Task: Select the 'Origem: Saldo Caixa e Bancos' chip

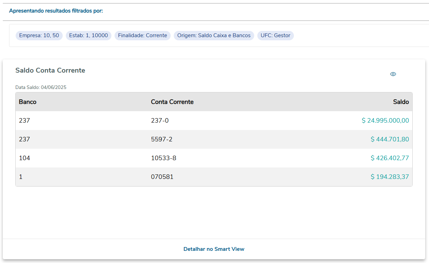Action: click(214, 35)
